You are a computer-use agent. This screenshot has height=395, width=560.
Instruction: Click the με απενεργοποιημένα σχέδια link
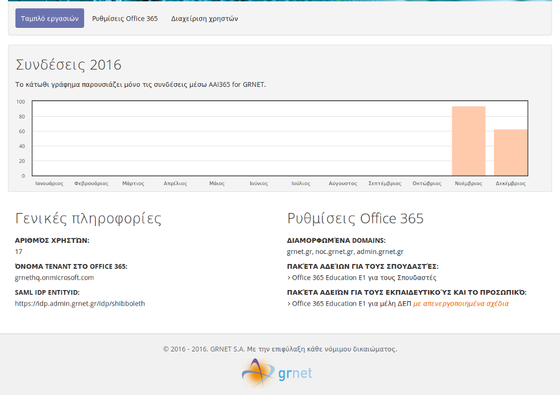click(x=460, y=304)
